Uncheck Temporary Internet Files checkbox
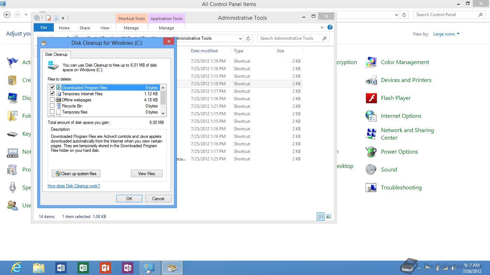490x275 pixels. 52,93
